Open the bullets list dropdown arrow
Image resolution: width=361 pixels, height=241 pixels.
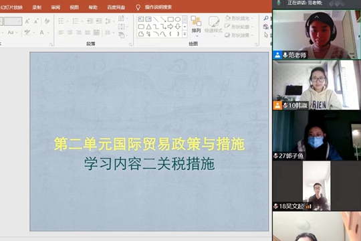tap(68, 21)
